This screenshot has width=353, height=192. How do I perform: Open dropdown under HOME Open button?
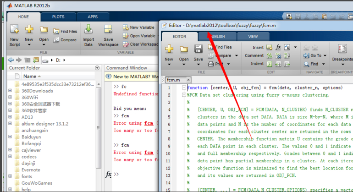(x=44, y=45)
